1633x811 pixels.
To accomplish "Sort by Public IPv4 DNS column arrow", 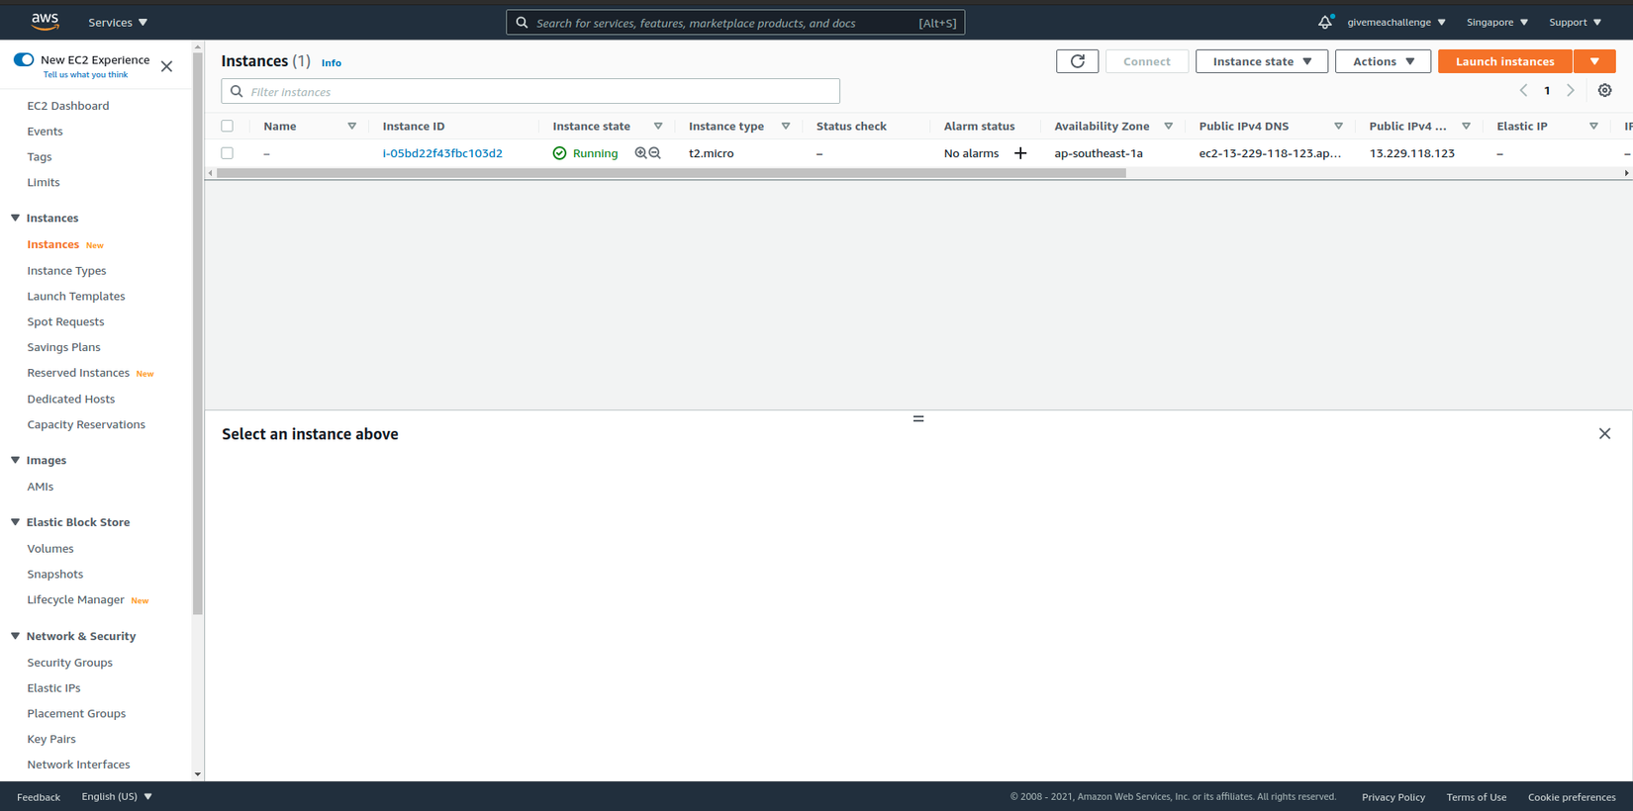I will [x=1338, y=127].
